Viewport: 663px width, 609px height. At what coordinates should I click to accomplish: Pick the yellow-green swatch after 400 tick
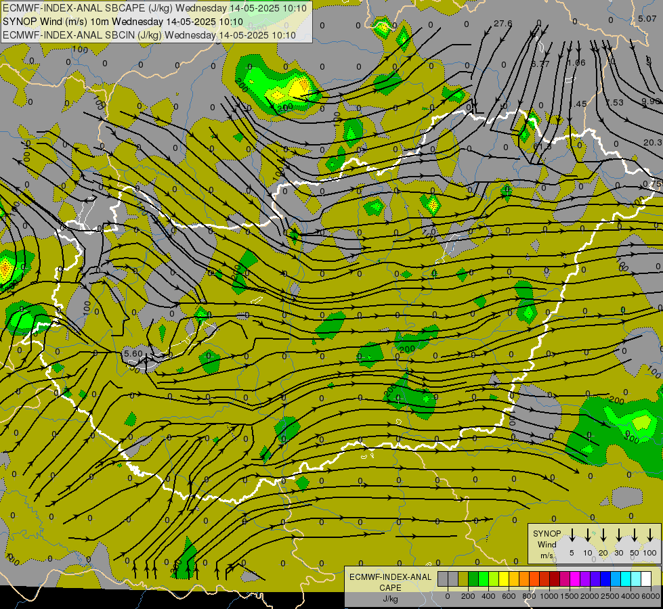coord(494,579)
